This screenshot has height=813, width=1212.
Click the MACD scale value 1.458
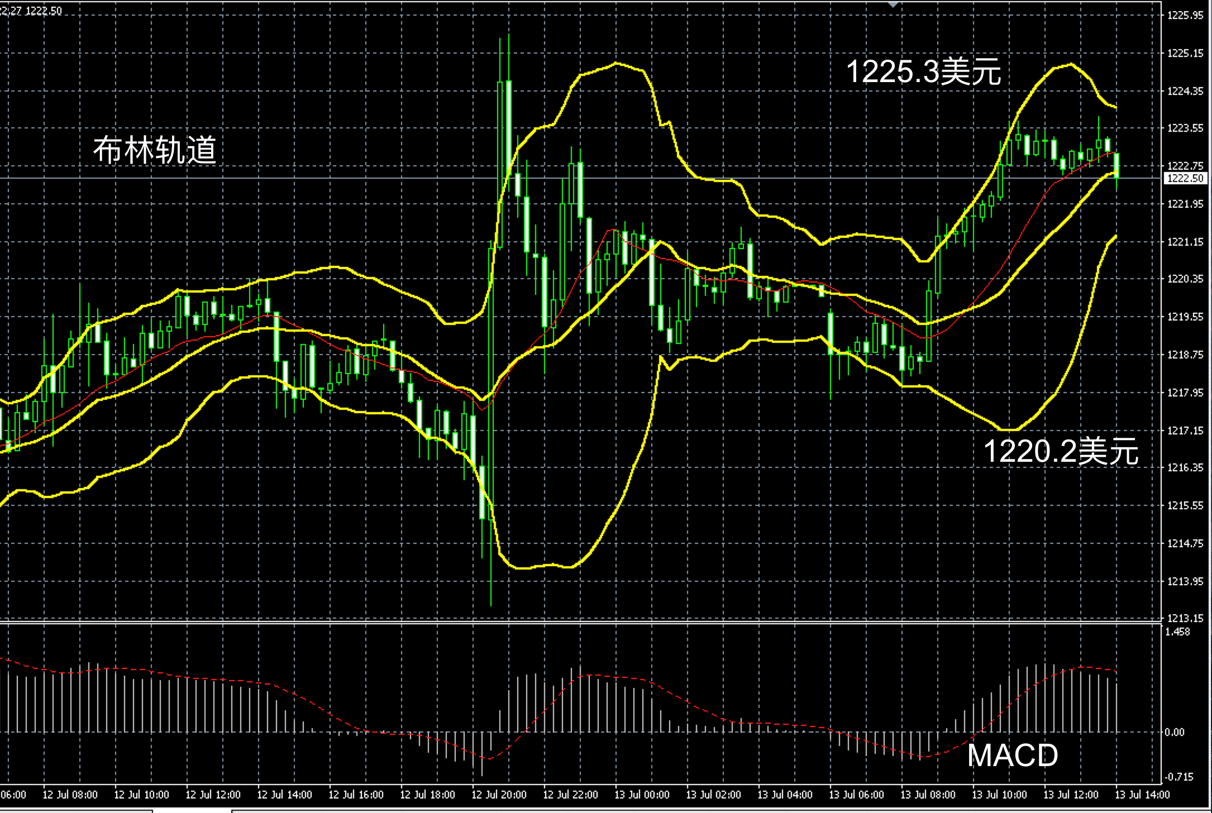coord(1177,632)
